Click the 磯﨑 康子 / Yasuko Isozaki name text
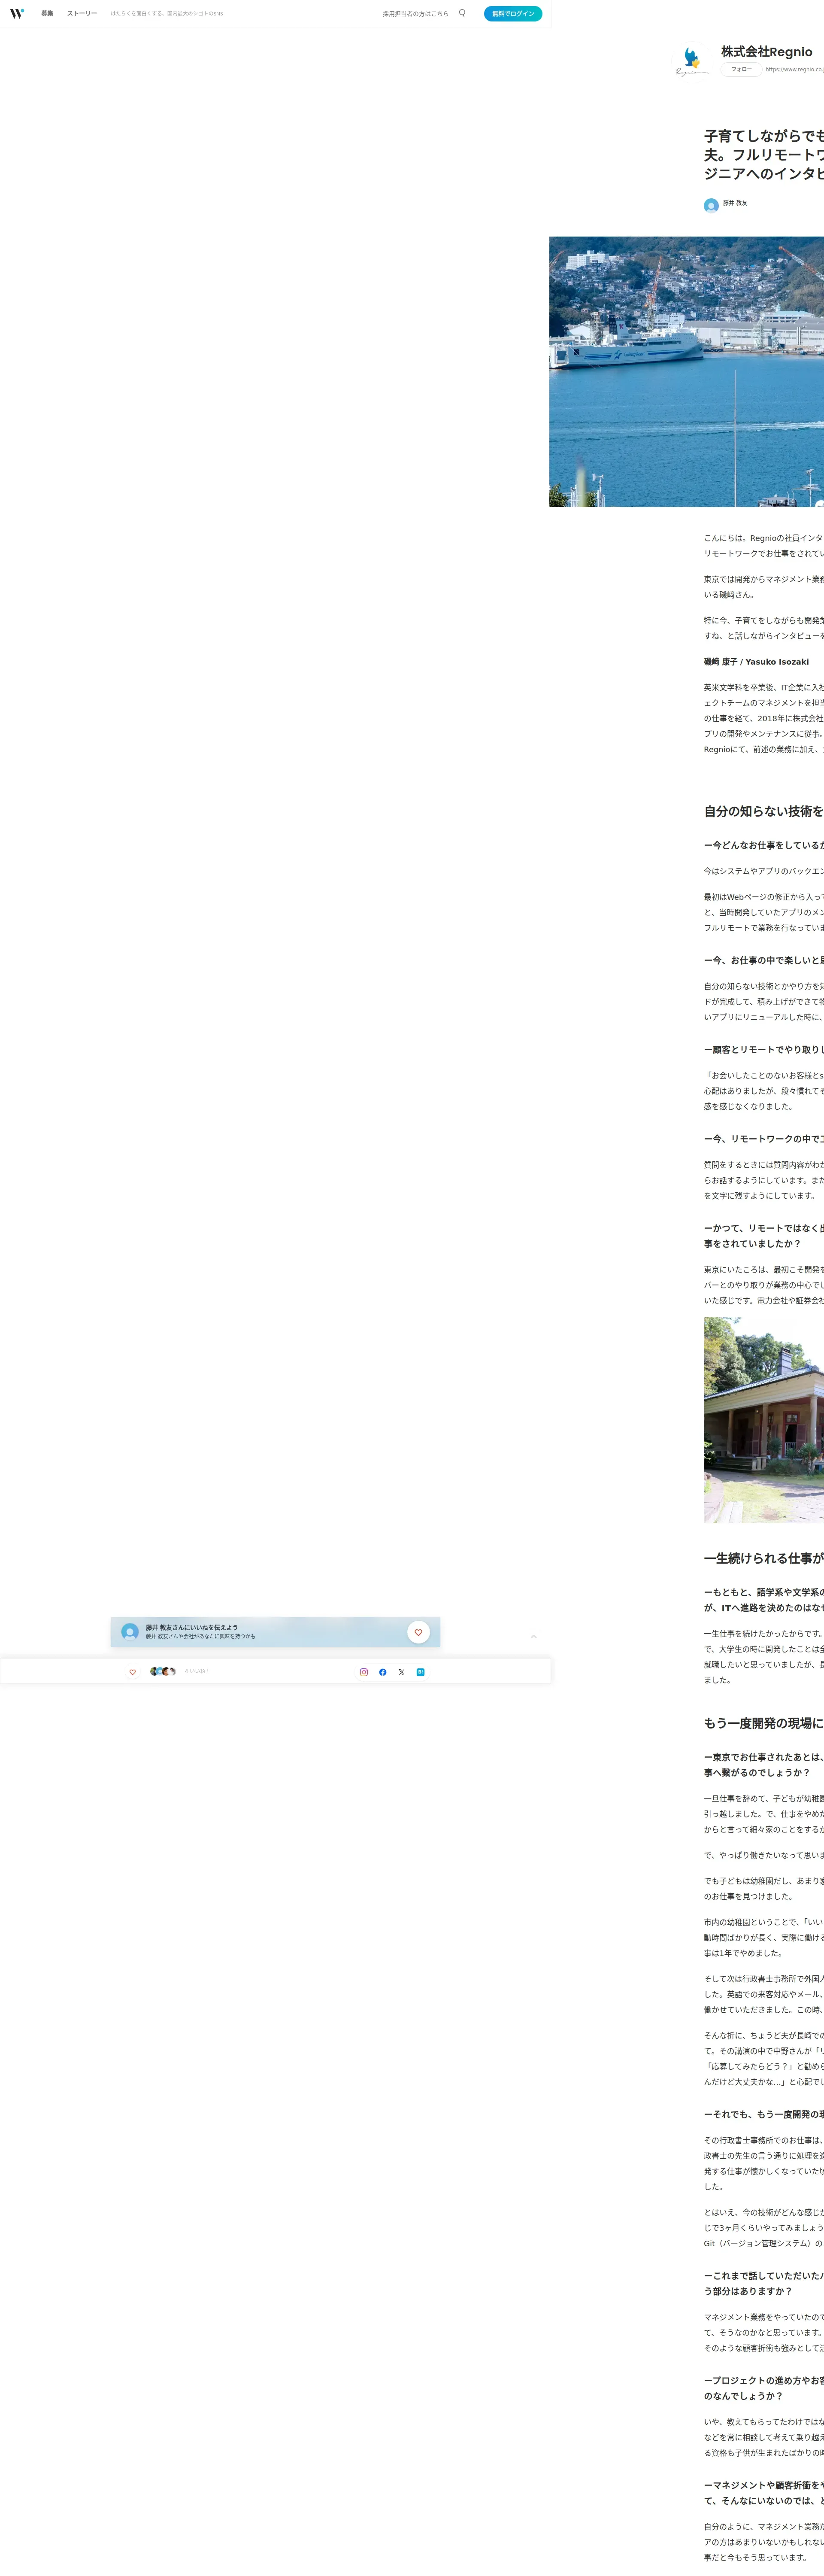 (756, 662)
